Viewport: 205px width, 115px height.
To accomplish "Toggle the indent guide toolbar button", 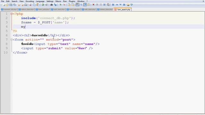I will [x=85, y=5].
